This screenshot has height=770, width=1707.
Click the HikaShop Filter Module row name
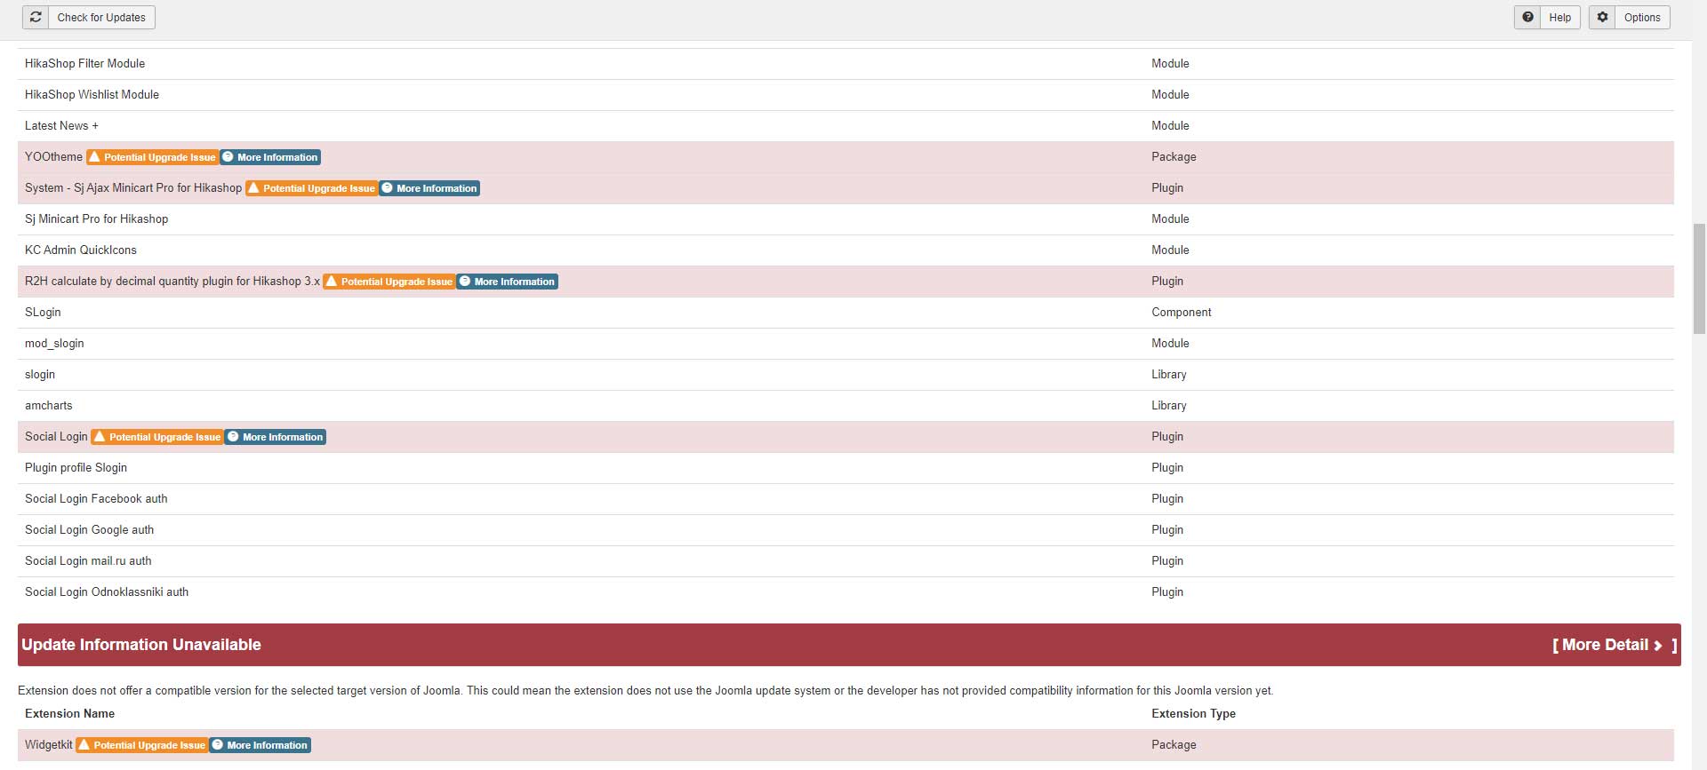[84, 63]
